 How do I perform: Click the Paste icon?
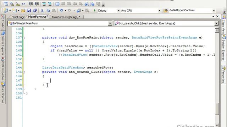54,11
